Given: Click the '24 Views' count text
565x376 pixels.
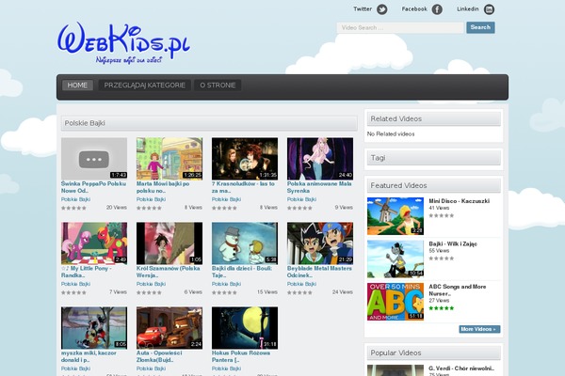Looking at the screenshot, I should click(x=343, y=291).
